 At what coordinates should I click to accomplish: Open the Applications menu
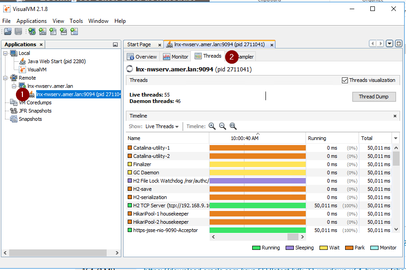click(x=31, y=21)
